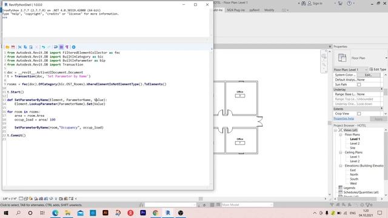388x218 pixels.
Task: Click the Edit Type button
Action: point(378,70)
